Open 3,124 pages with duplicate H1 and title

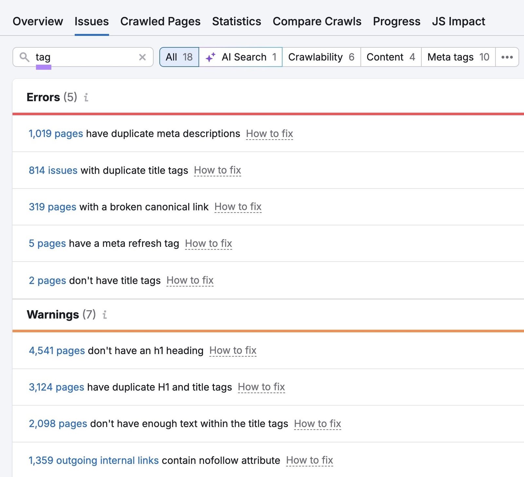[57, 387]
